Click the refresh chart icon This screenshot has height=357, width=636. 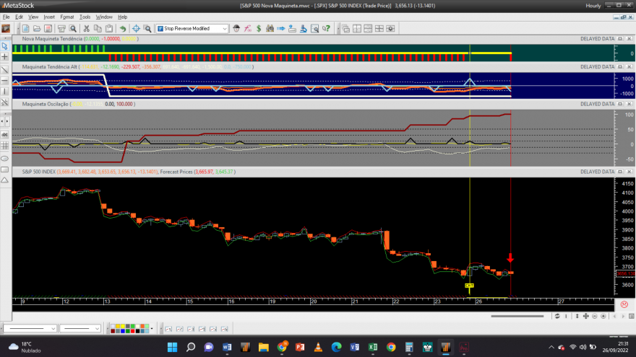[x=557, y=316]
